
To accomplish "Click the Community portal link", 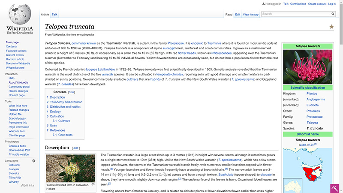I will tap(19, 87).
